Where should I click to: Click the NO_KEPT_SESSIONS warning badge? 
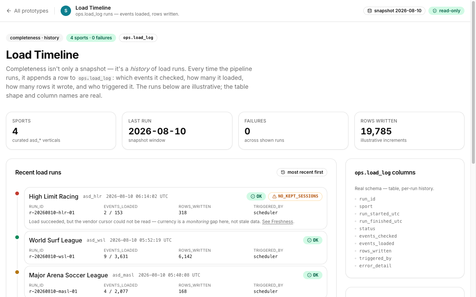(x=295, y=196)
